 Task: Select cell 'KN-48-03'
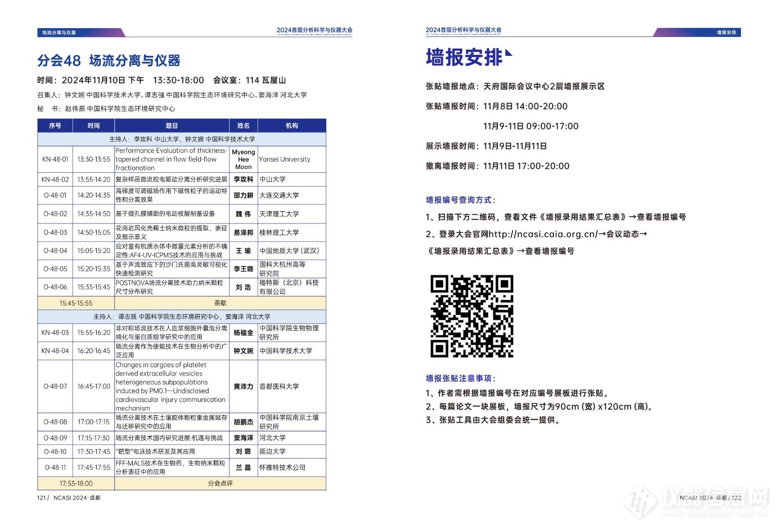pyautogui.click(x=55, y=333)
